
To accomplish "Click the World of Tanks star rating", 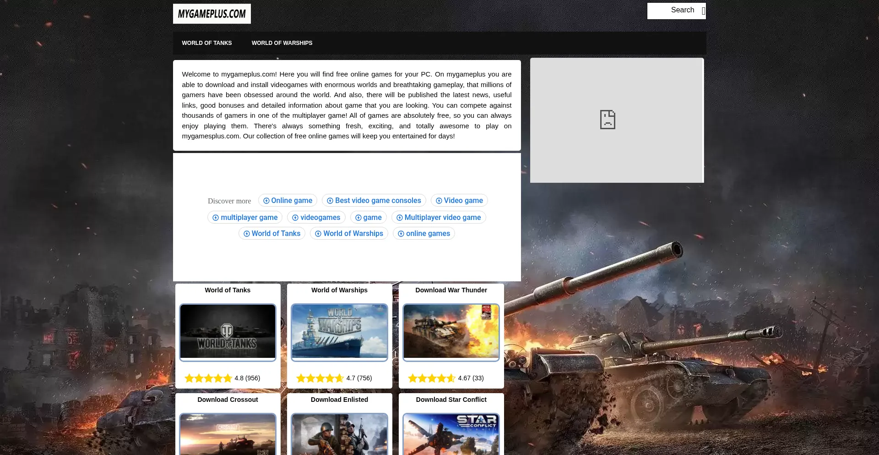I will tap(208, 378).
